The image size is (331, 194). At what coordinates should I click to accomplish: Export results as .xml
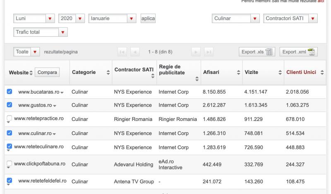(298, 52)
